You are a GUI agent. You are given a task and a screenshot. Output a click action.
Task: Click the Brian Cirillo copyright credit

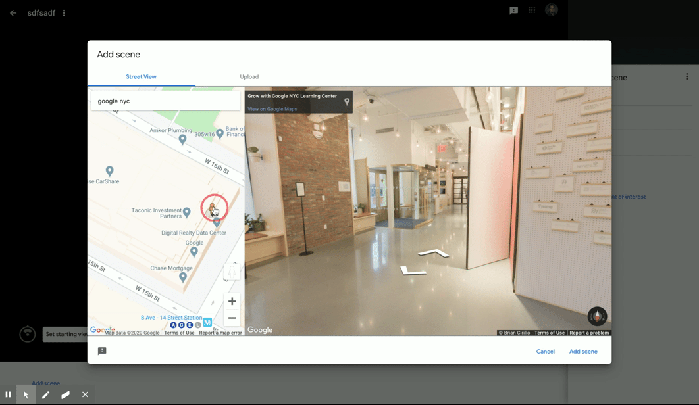pyautogui.click(x=514, y=333)
